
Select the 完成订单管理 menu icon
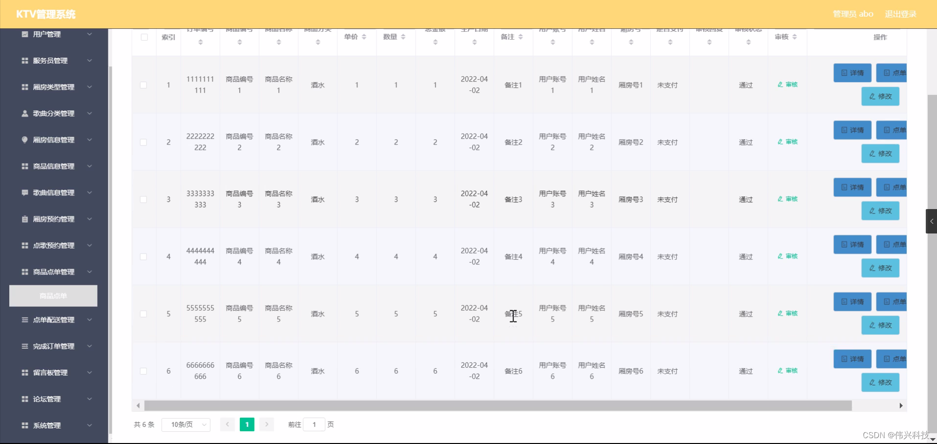24,346
